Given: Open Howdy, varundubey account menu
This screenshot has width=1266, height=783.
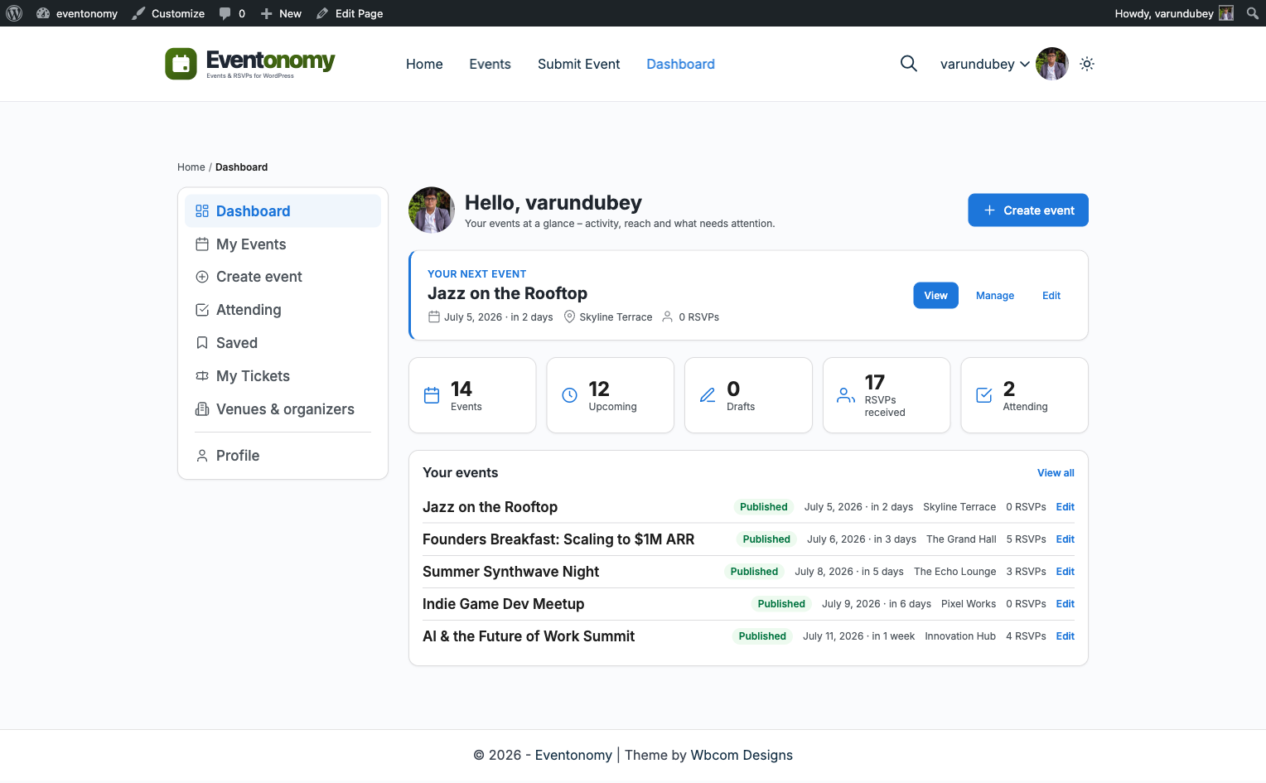Looking at the screenshot, I should [1174, 13].
